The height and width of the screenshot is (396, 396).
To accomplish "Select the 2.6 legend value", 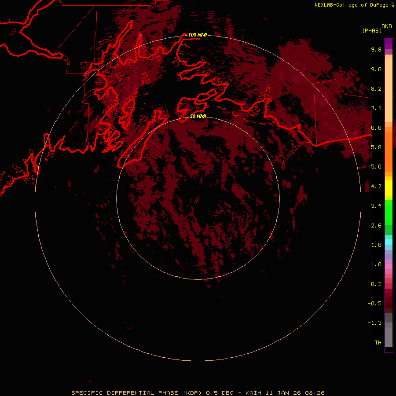I will (x=376, y=226).
